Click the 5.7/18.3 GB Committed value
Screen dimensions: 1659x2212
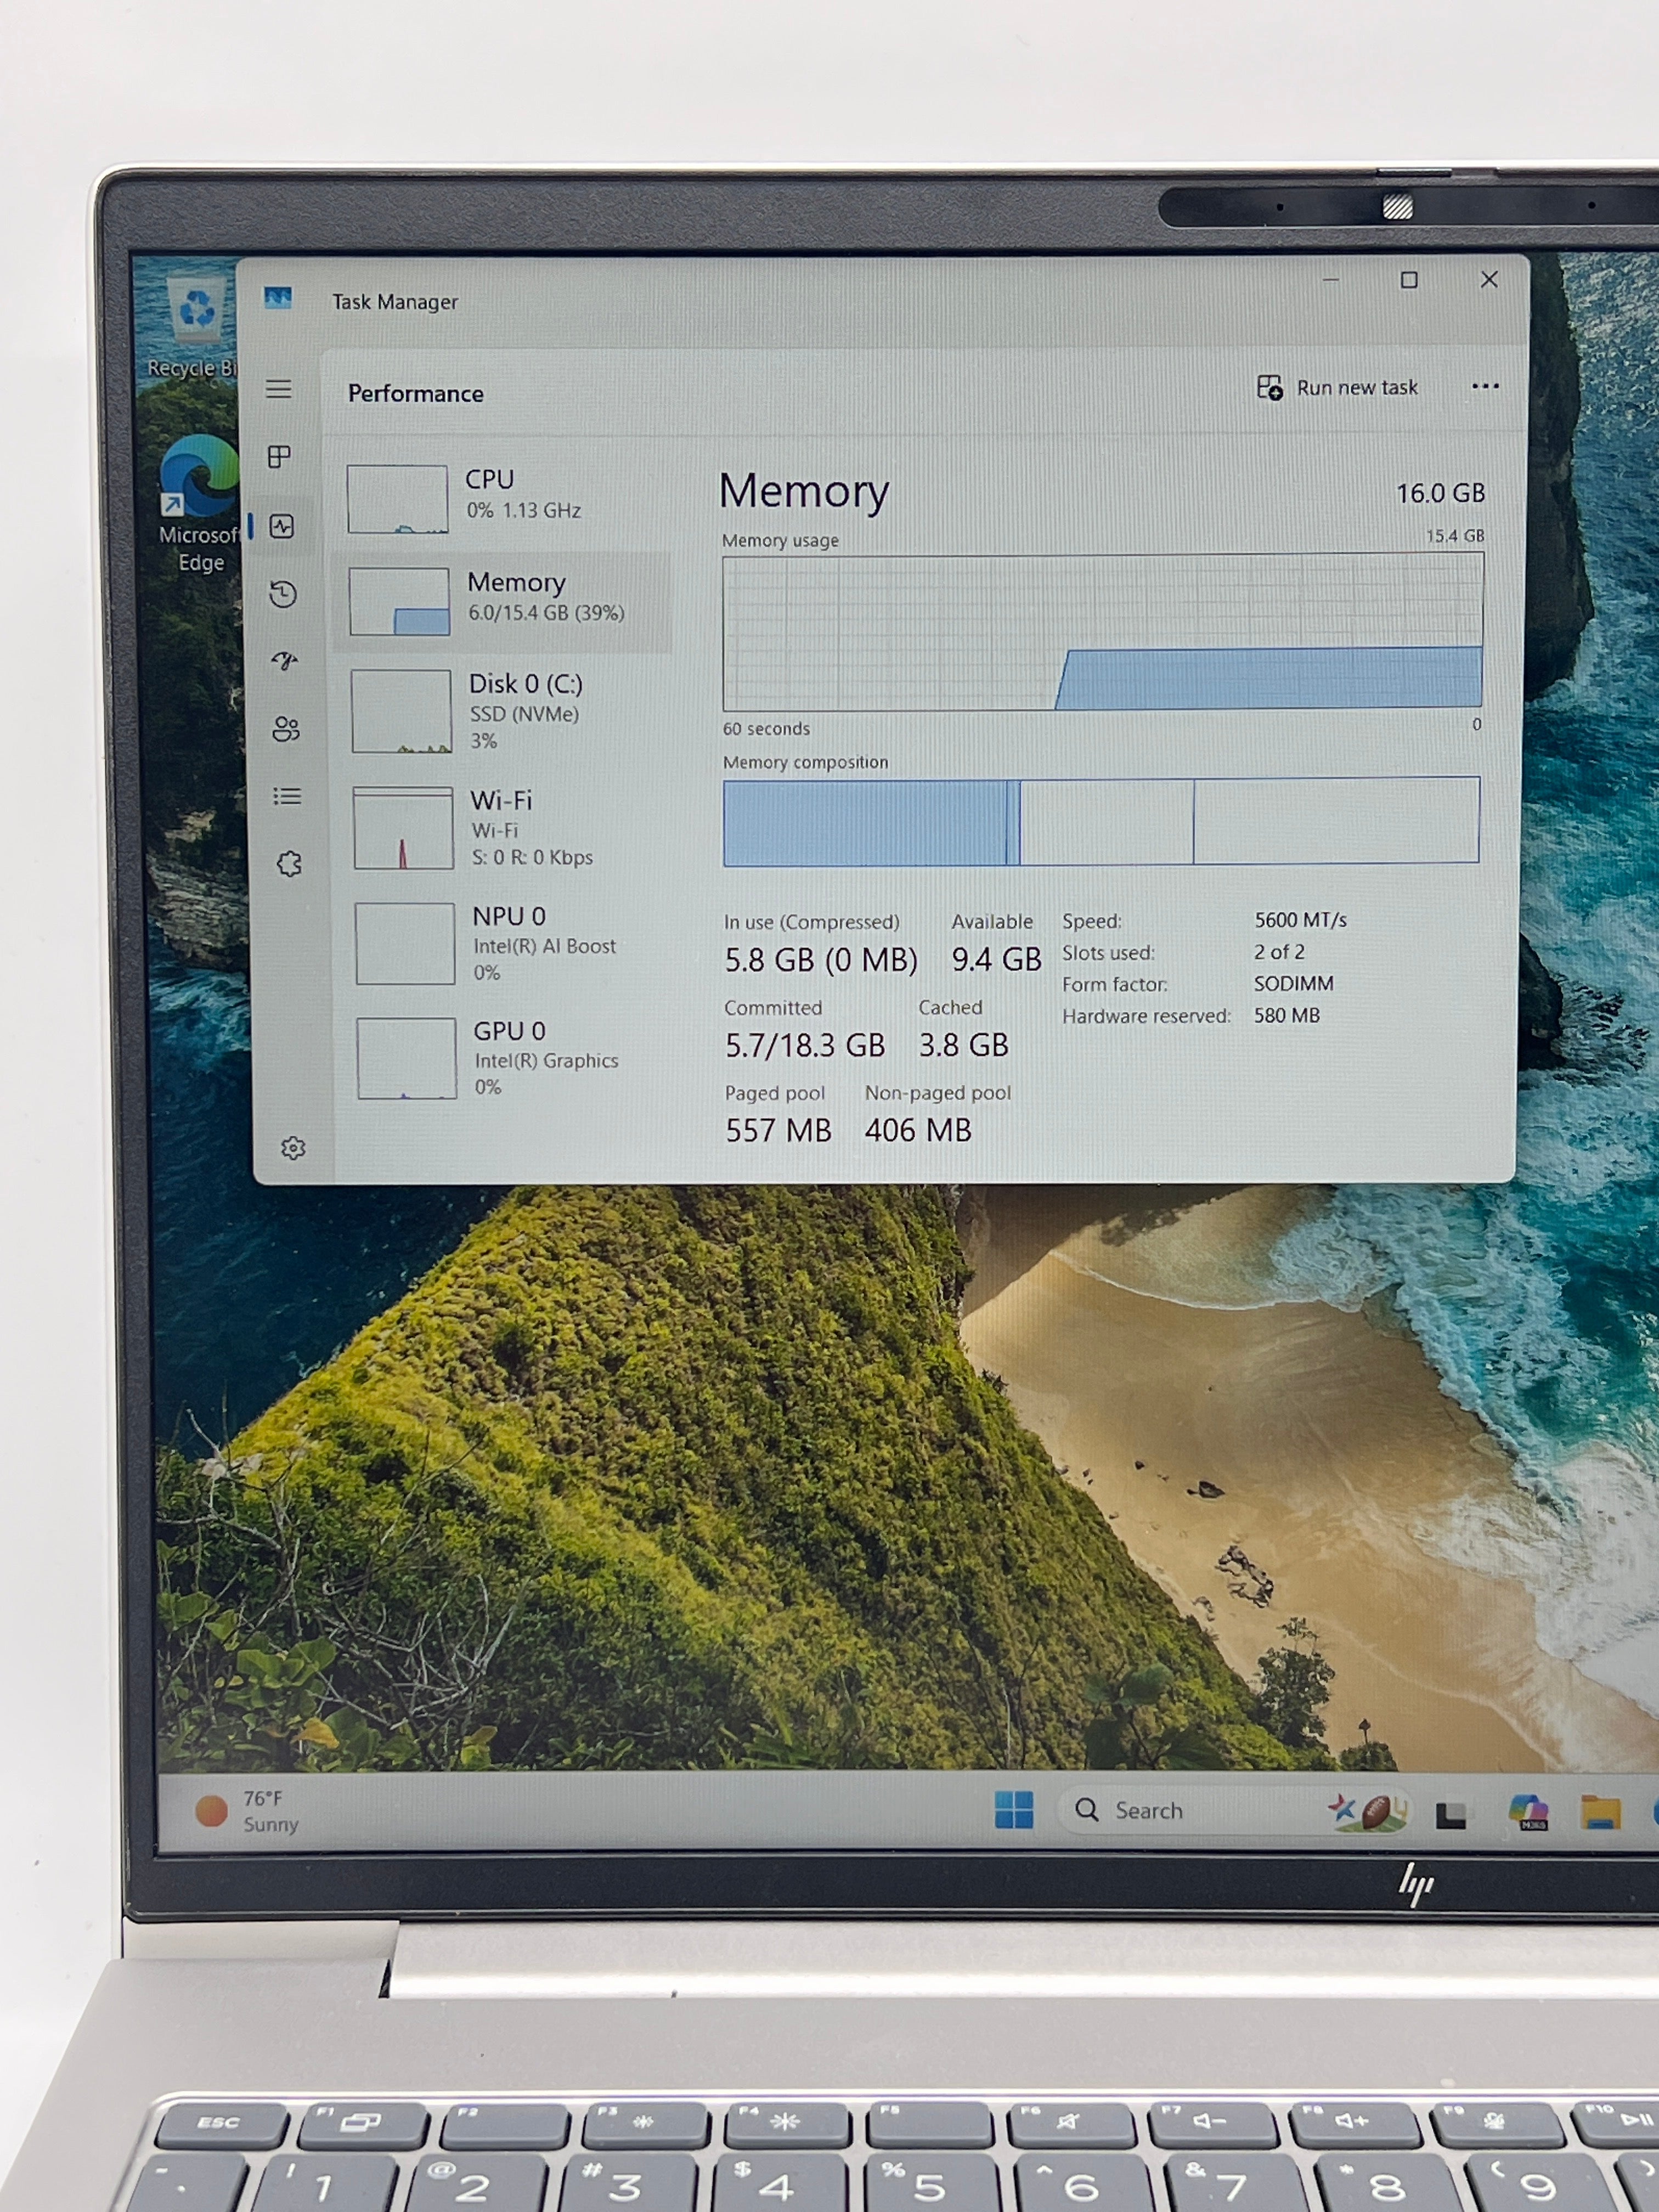(x=805, y=1046)
